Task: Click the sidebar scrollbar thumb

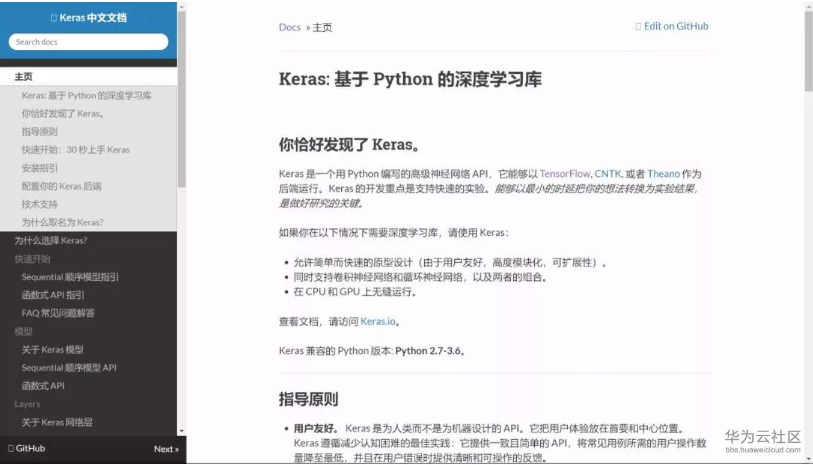Action: tap(181, 99)
